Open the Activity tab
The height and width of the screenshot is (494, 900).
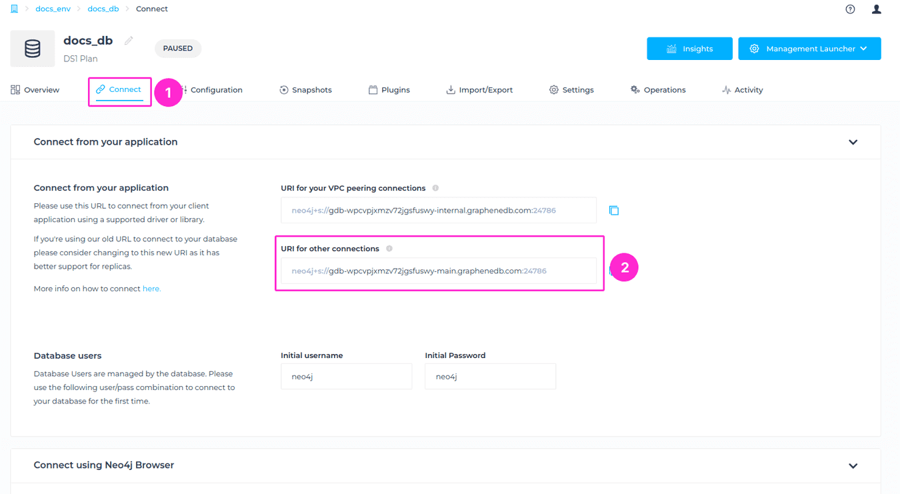(x=742, y=90)
